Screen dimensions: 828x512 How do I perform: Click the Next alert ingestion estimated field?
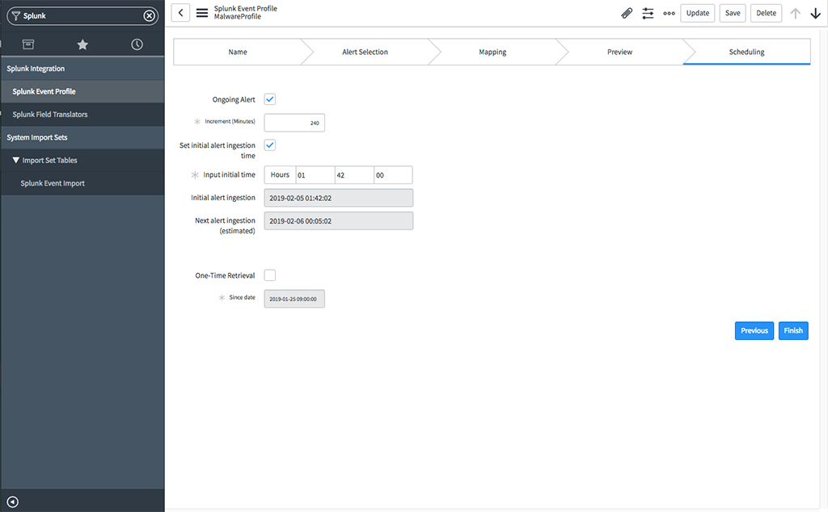tap(339, 221)
